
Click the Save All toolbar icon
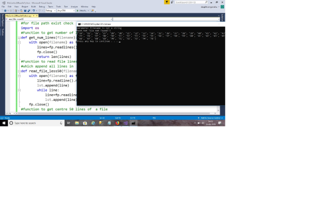point(29,11)
